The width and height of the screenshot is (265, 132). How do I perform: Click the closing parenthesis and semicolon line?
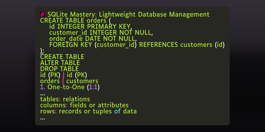(42, 51)
